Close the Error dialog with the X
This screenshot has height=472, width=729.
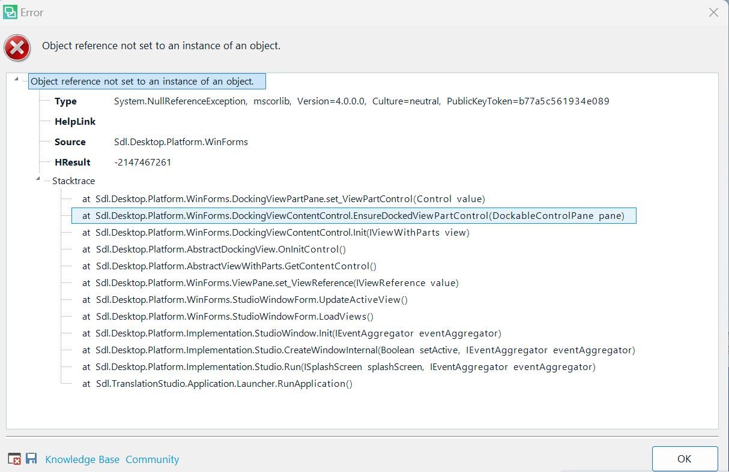pyautogui.click(x=713, y=12)
